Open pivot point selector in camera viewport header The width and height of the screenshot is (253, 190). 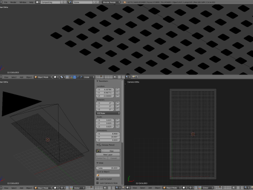[x=191, y=188]
